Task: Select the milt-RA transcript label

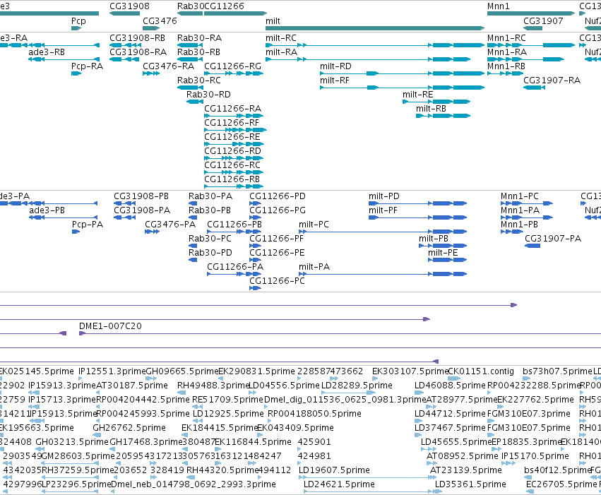Action: [x=281, y=52]
